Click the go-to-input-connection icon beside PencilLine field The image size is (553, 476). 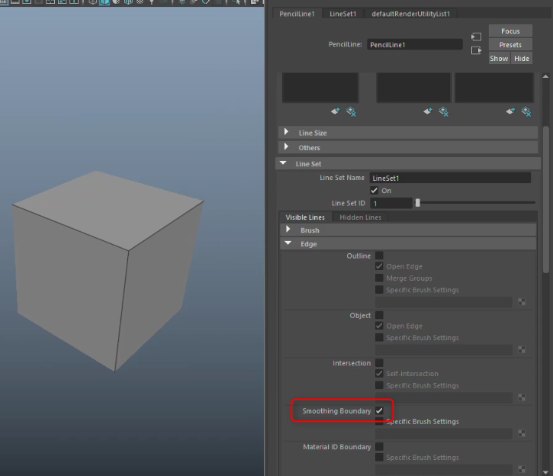476,37
